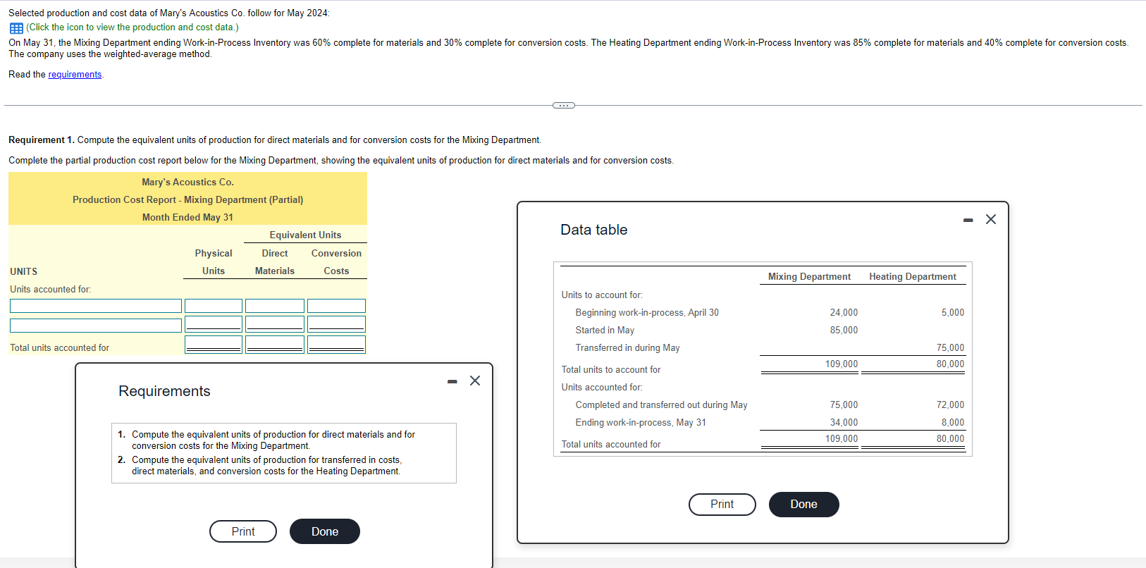Image resolution: width=1146 pixels, height=568 pixels.
Task: Click the Transferred in during May value 75,000
Action: [x=950, y=348]
